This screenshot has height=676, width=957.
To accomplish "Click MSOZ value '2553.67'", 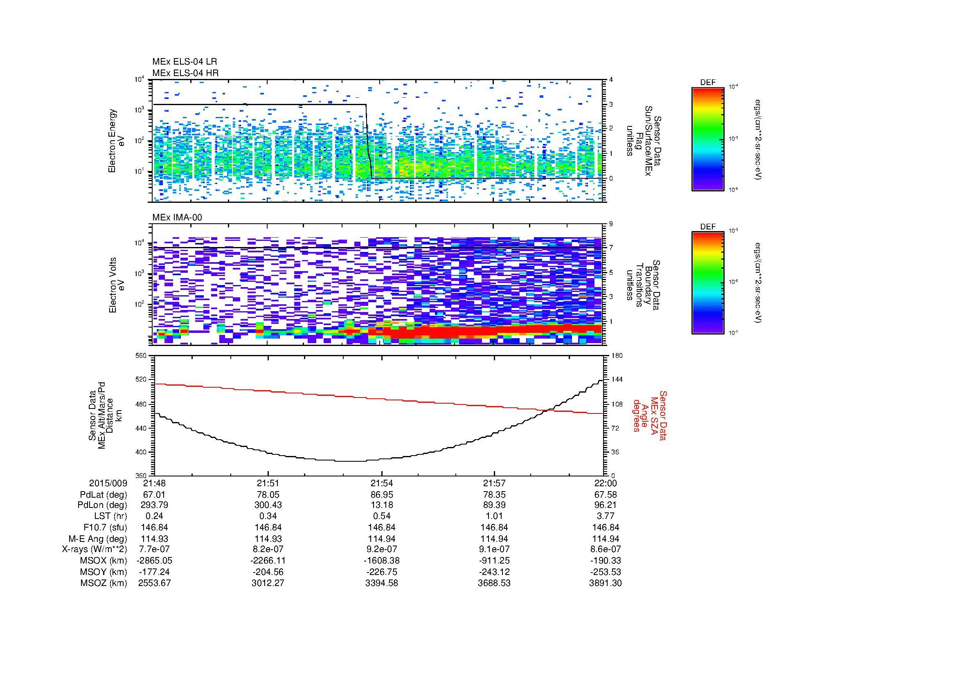I will (154, 583).
